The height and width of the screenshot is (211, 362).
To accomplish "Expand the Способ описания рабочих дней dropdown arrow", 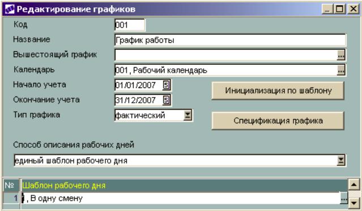I will point(341,160).
